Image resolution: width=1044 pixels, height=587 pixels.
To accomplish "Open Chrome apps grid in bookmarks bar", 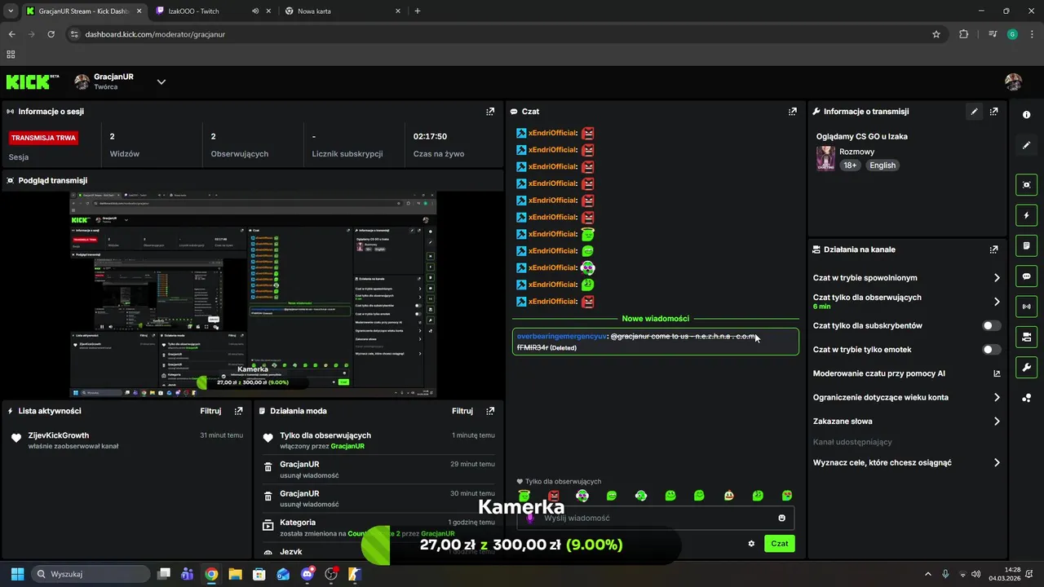I will click(11, 55).
